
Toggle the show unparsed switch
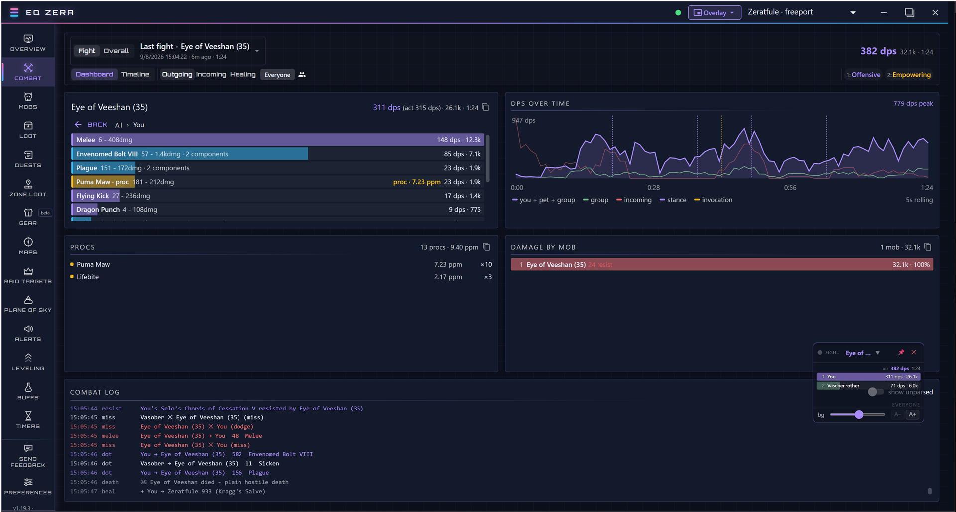pos(876,392)
